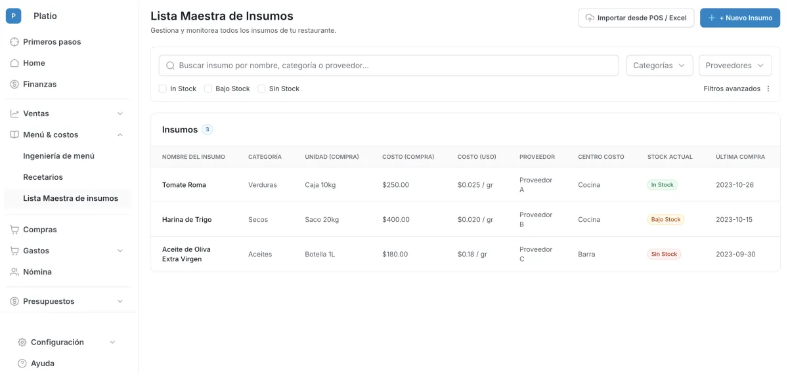Open Filtros avanzados link

pos(732,89)
